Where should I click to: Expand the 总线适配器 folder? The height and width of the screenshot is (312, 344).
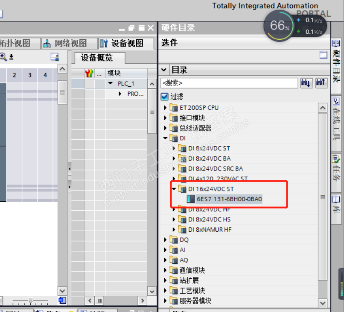pyautogui.click(x=166, y=128)
